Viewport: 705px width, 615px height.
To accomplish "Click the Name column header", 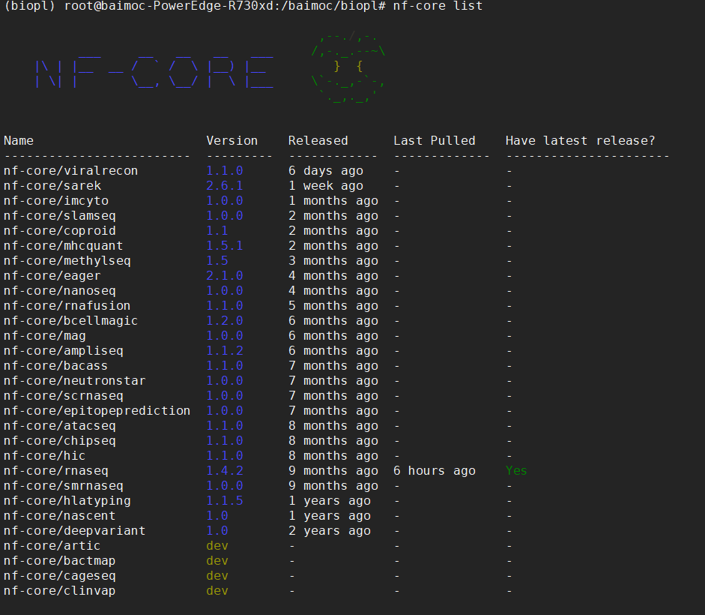I will tap(19, 140).
